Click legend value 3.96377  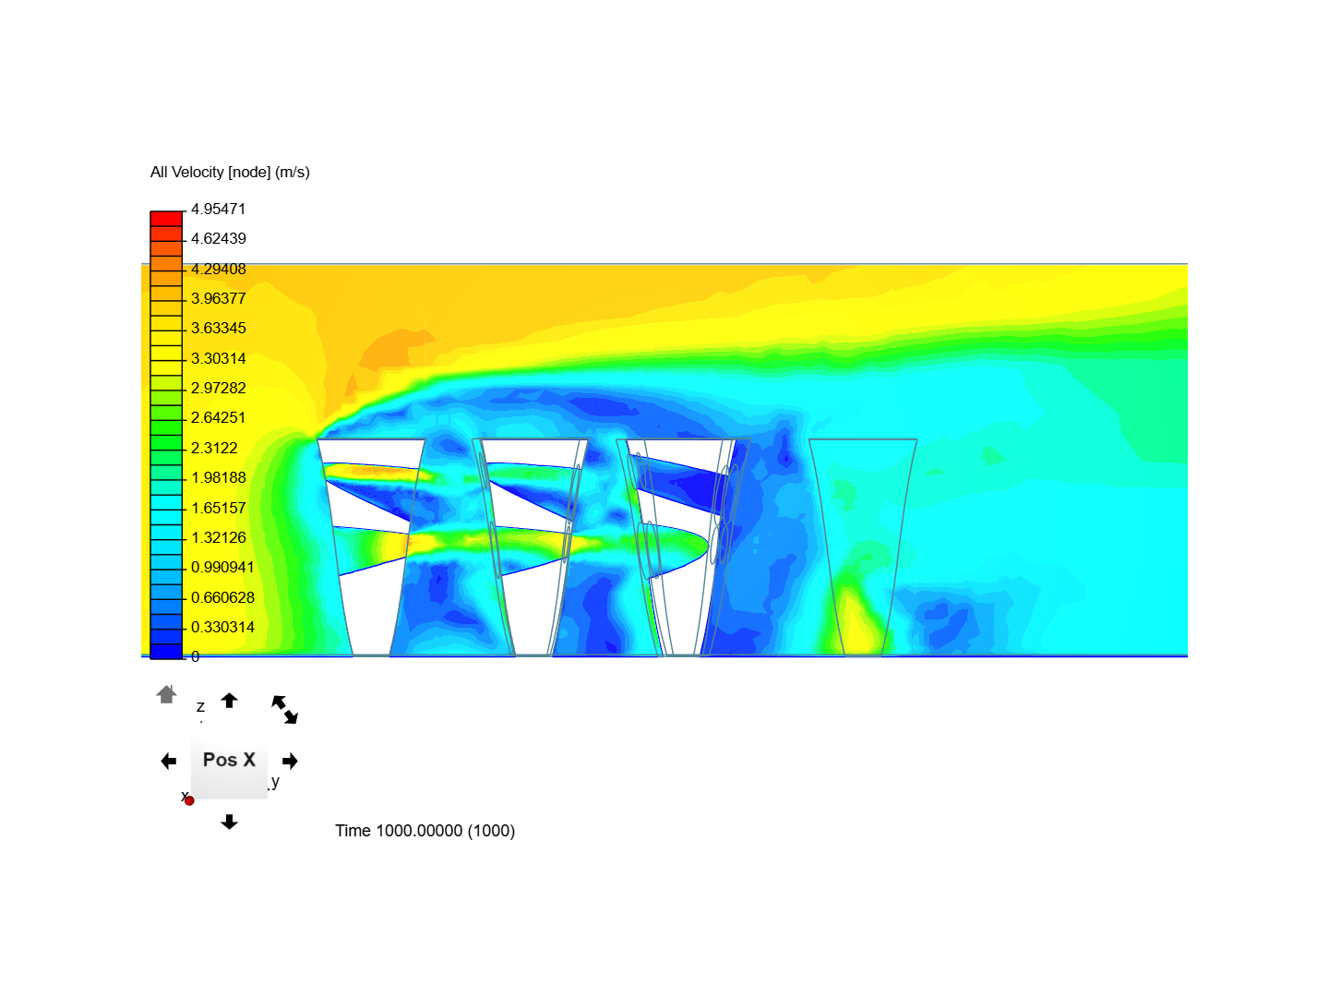coord(219,299)
